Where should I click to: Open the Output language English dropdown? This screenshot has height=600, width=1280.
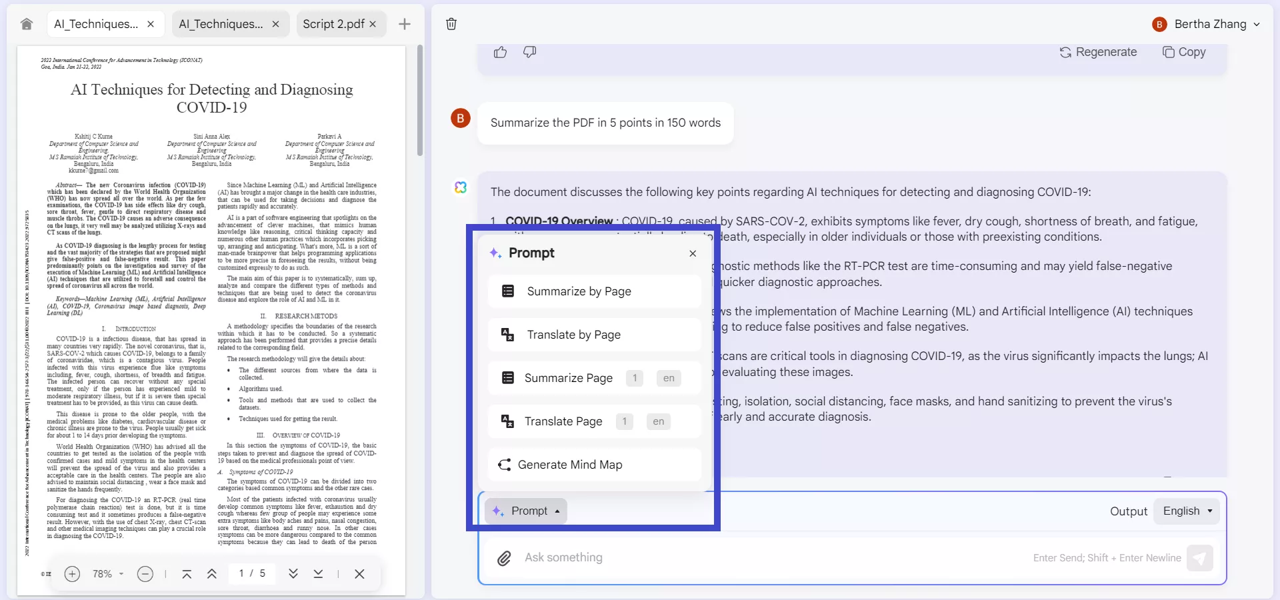click(x=1187, y=511)
